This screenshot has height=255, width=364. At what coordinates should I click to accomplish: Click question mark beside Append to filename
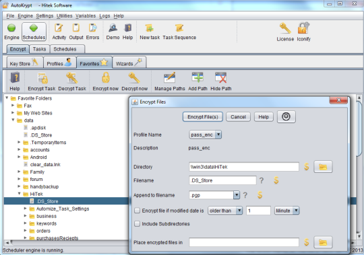(245, 195)
